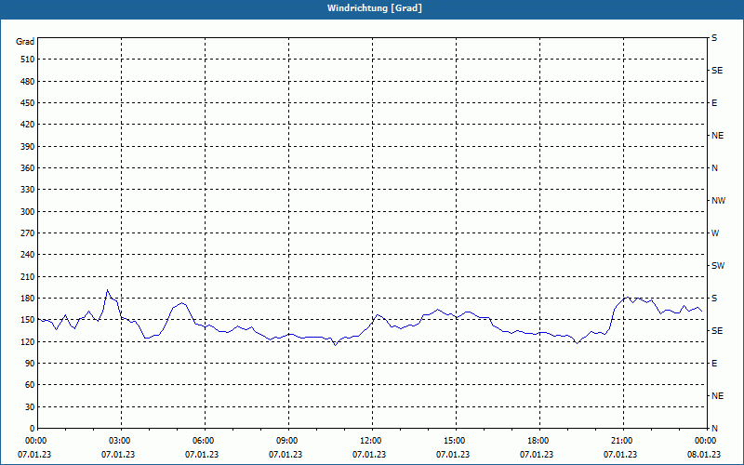This screenshot has height=465, width=744.
Task: Click the 03:00 time label
Action: pyautogui.click(x=120, y=440)
